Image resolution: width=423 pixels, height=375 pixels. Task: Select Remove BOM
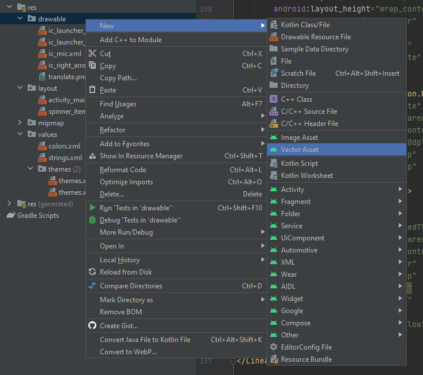(176, 312)
